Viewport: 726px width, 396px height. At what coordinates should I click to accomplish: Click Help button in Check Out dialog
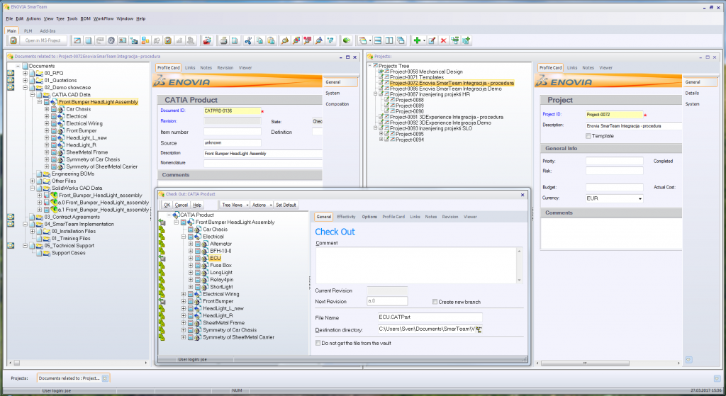(x=197, y=205)
